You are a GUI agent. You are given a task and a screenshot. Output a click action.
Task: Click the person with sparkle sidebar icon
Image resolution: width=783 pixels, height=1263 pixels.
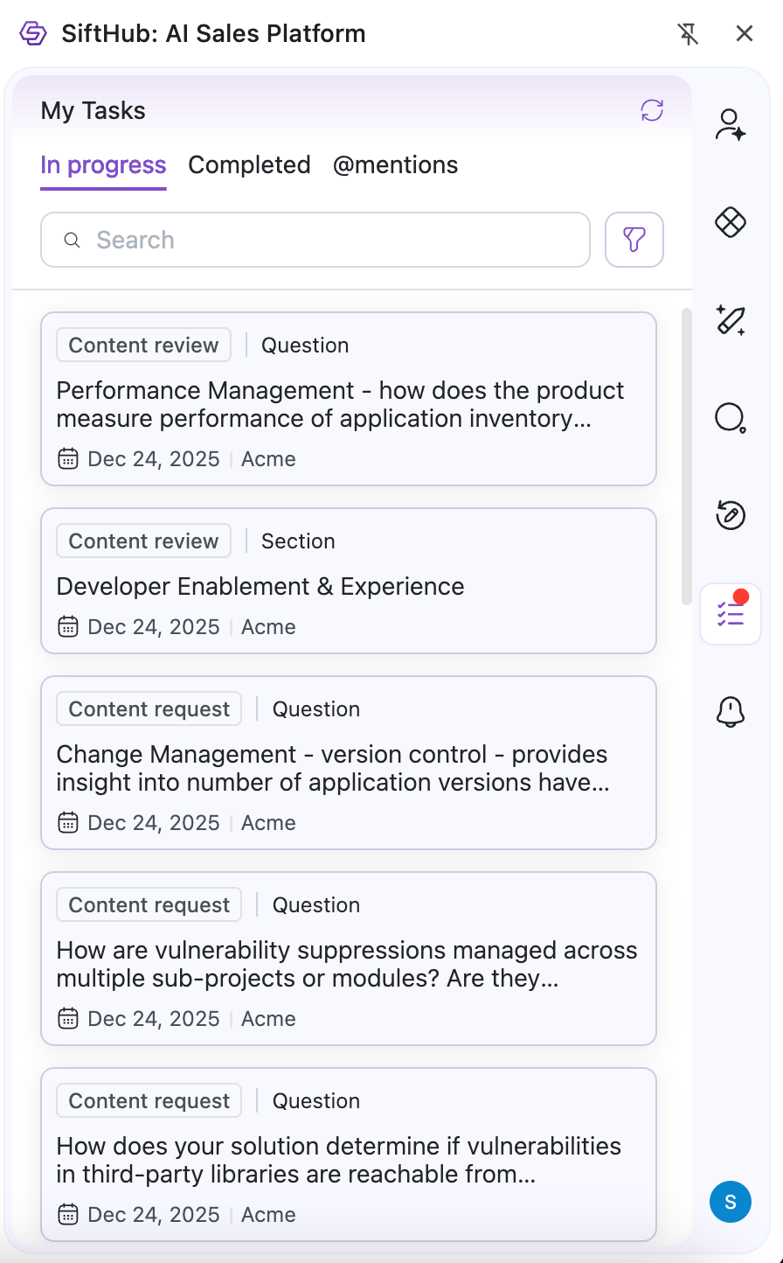[x=730, y=125]
